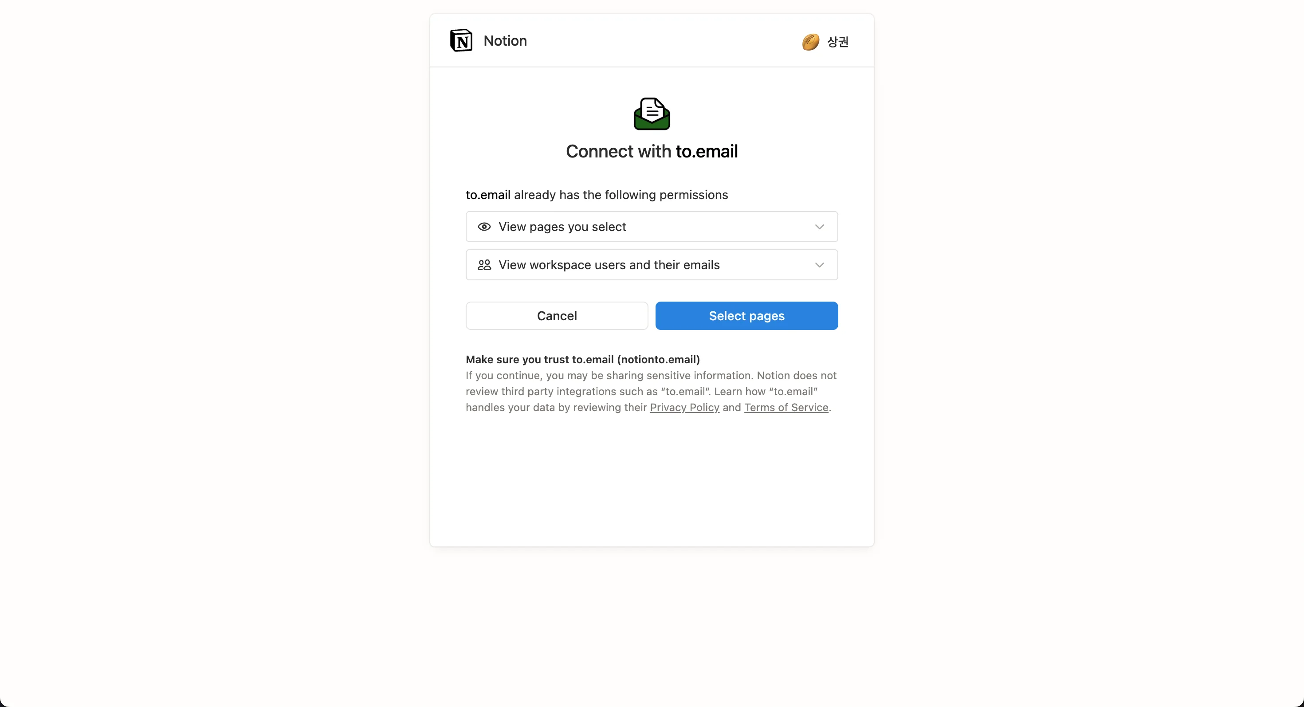This screenshot has height=707, width=1304.
Task: Open the Privacy Policy link
Action: click(685, 408)
